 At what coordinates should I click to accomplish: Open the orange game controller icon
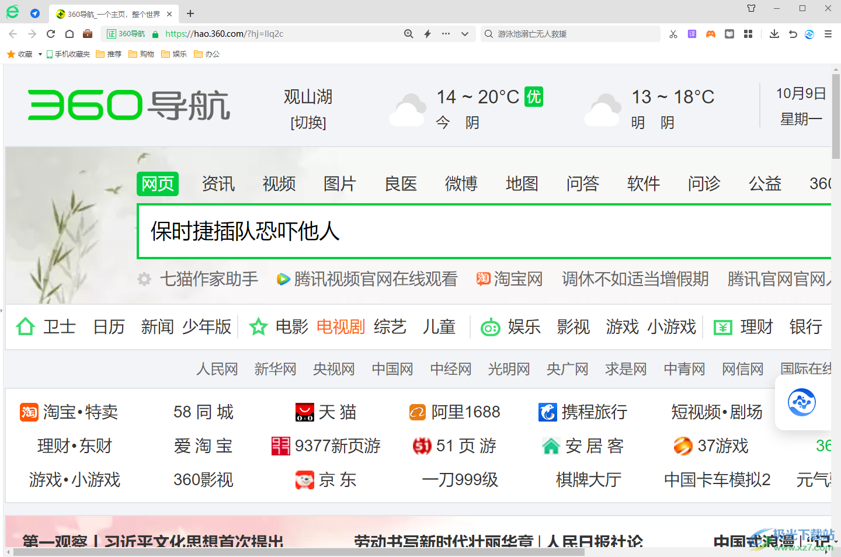[x=711, y=34]
